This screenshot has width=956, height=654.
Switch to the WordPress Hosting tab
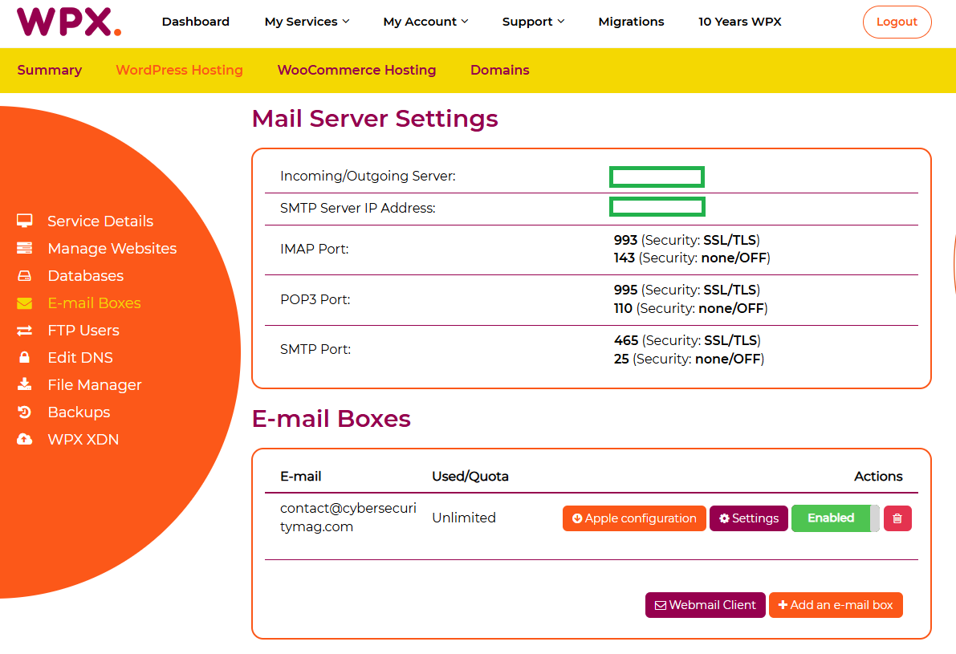pyautogui.click(x=179, y=70)
